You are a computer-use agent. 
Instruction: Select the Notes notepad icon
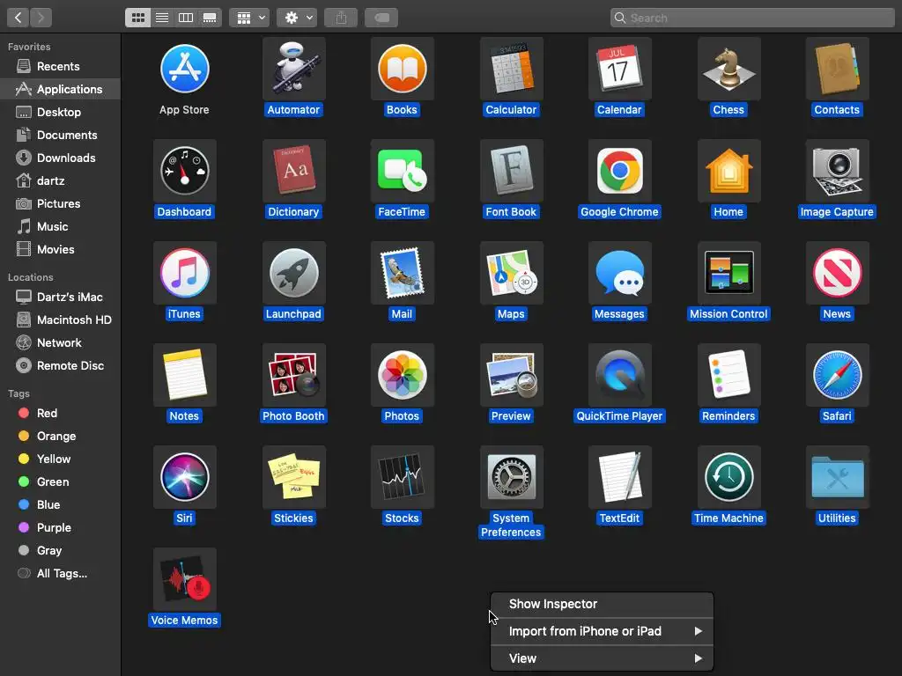pyautogui.click(x=185, y=375)
